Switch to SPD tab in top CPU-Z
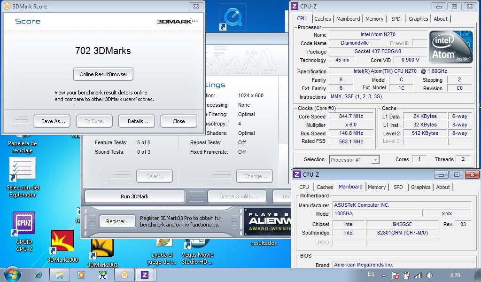 click(x=396, y=19)
